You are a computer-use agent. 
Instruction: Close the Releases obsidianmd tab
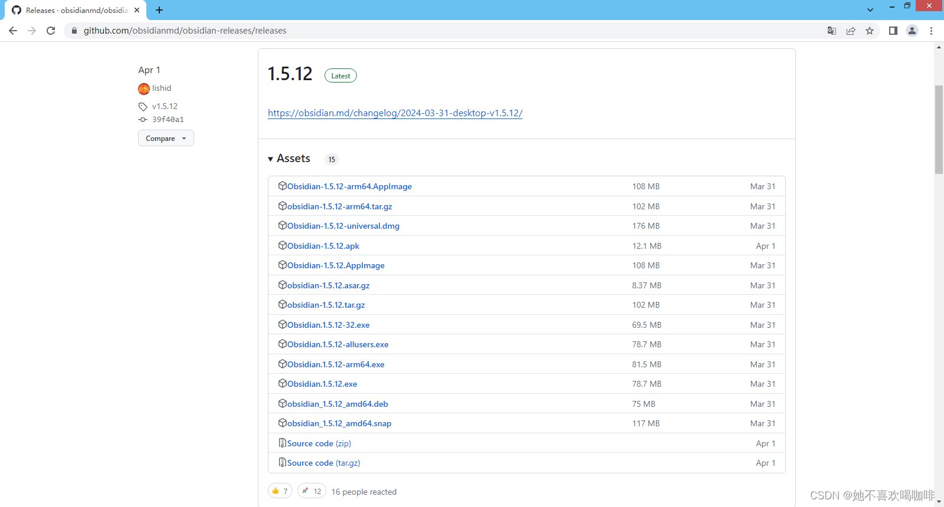click(x=137, y=10)
